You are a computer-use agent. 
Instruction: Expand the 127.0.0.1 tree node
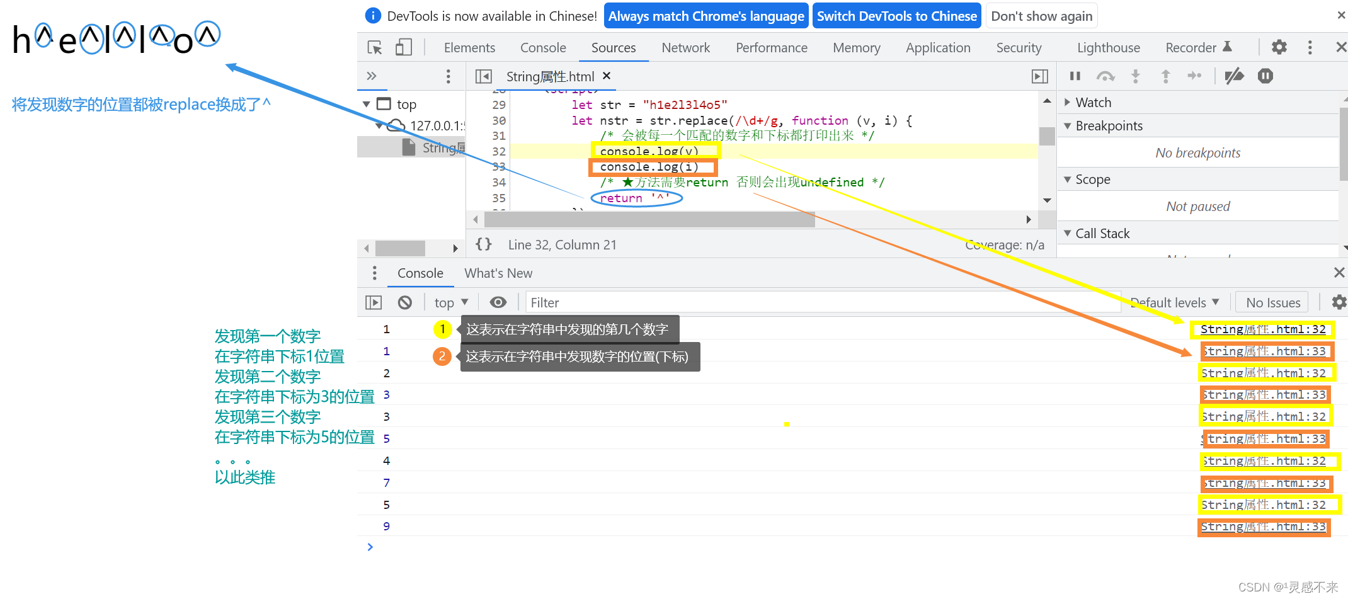click(380, 125)
